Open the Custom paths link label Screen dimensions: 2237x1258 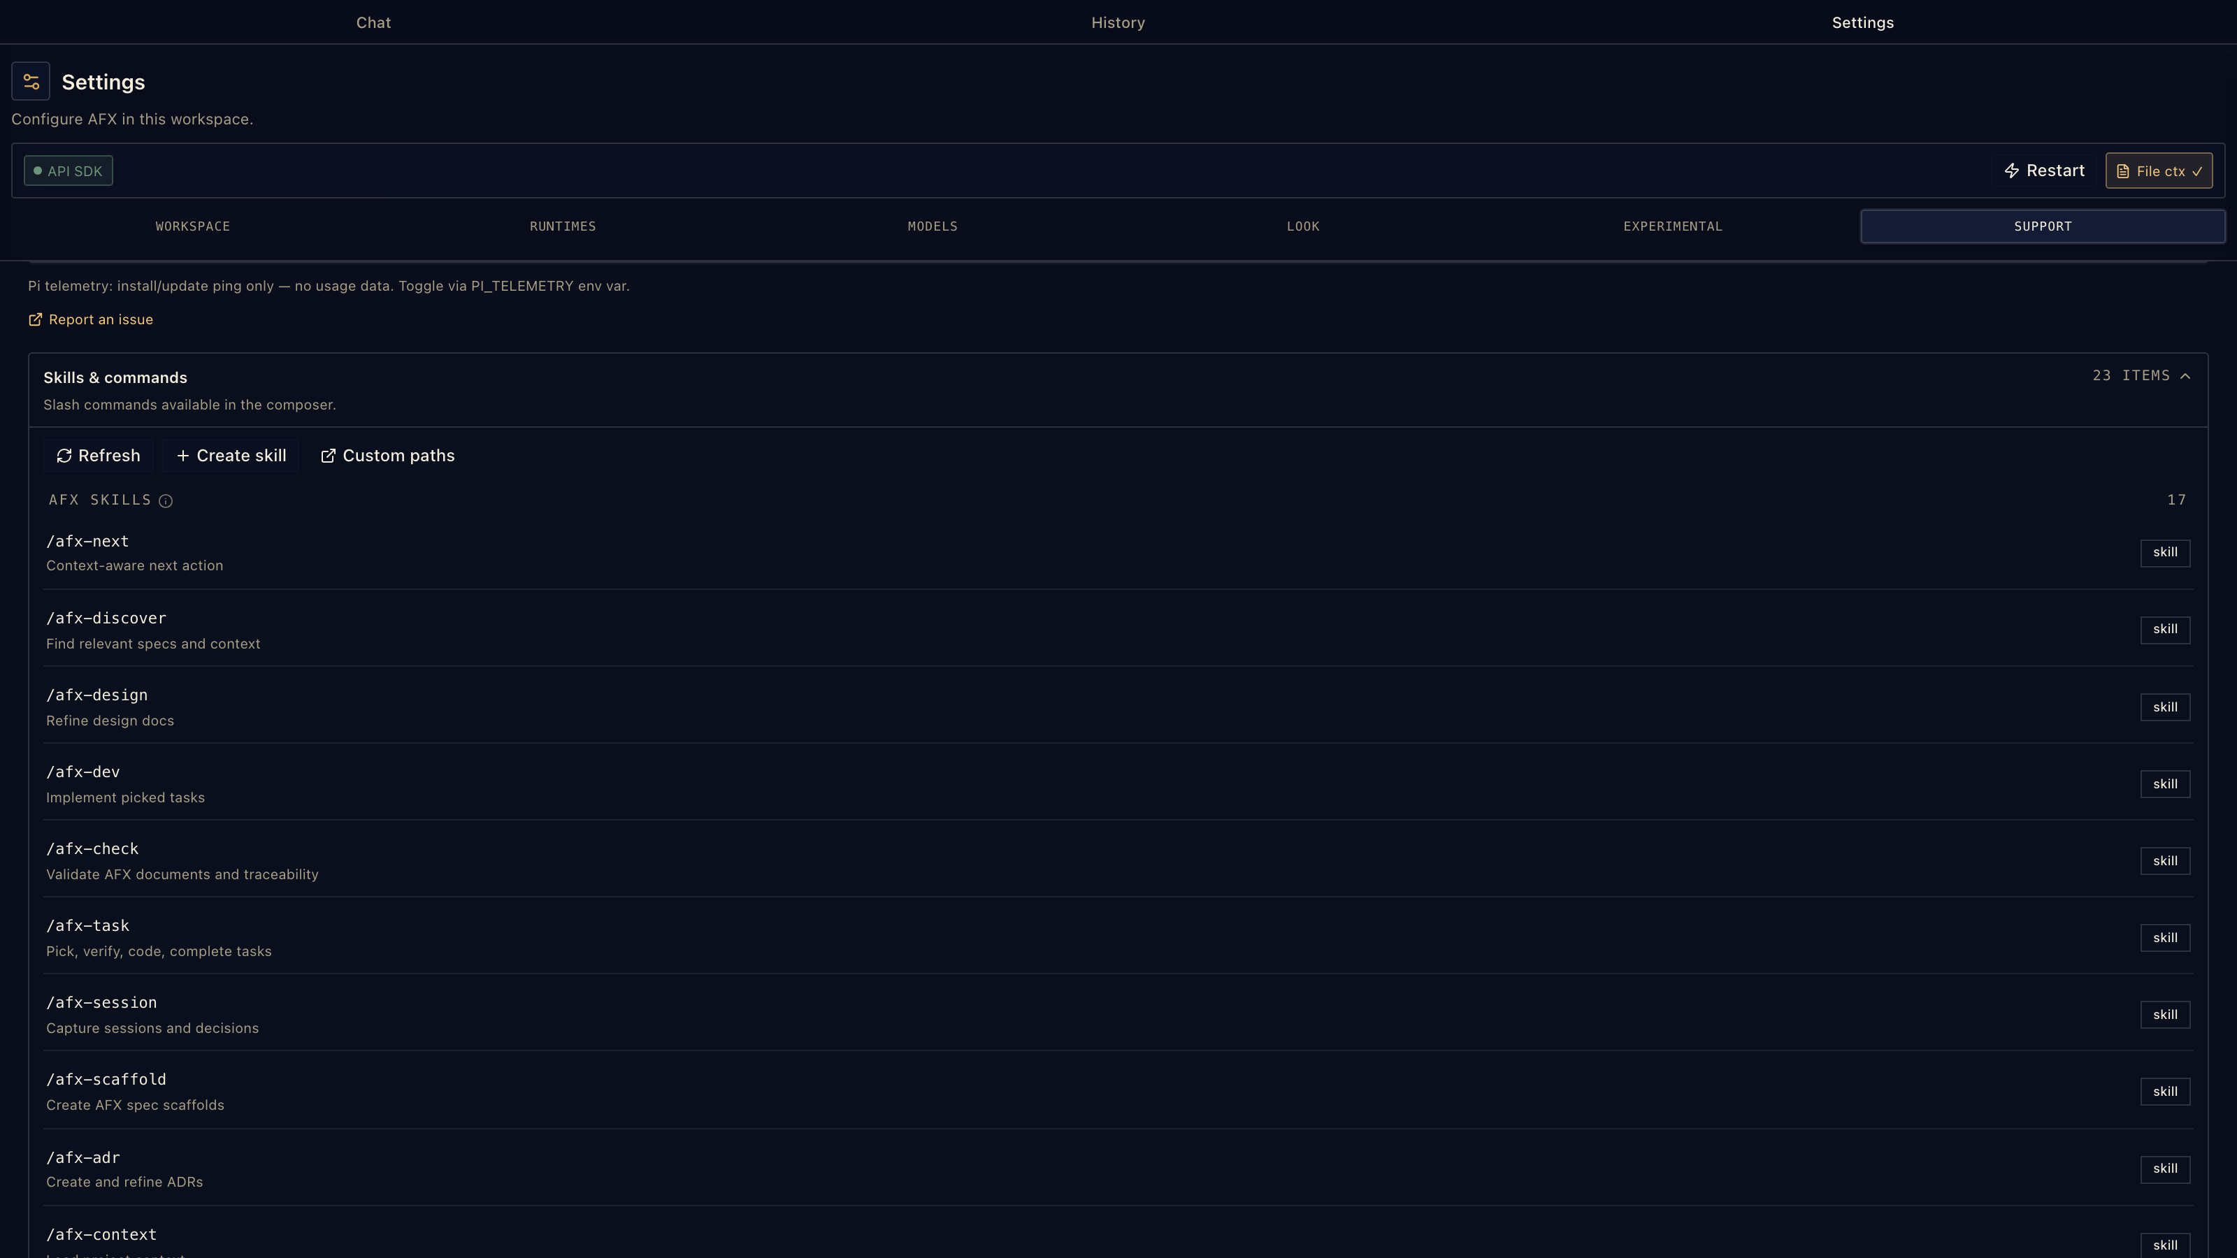tap(398, 456)
